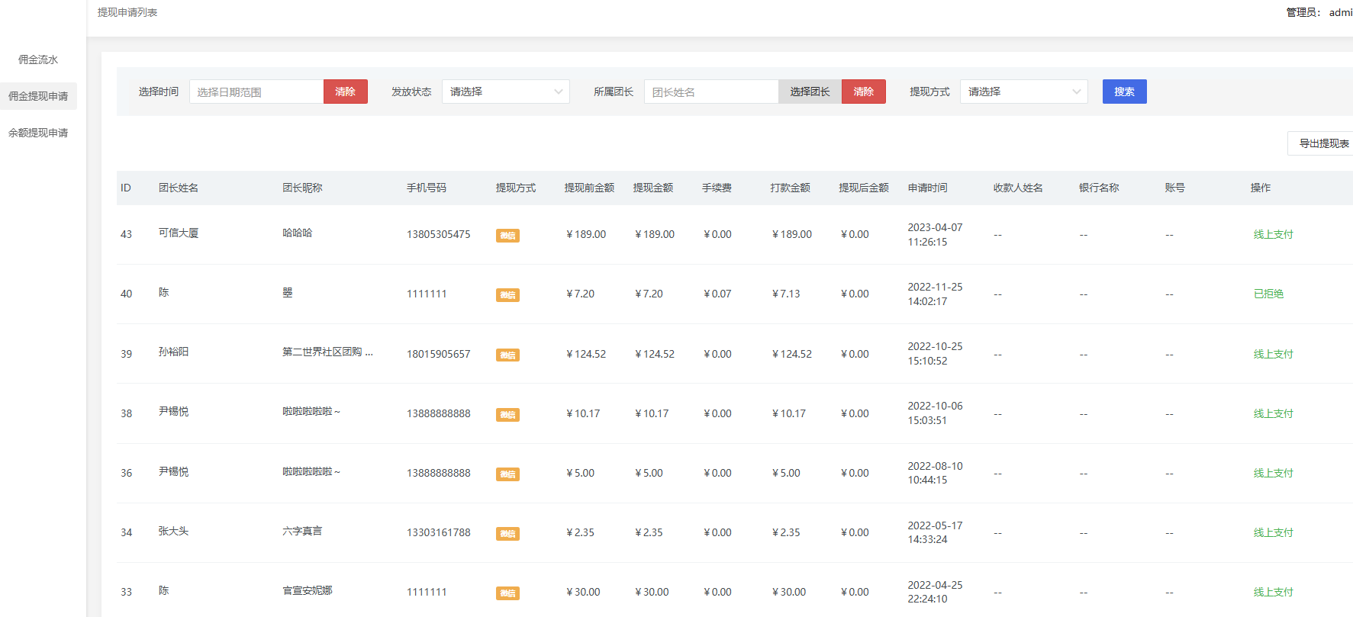Select 余额提现申请 in the sidebar
This screenshot has width=1353, height=617.
click(x=38, y=133)
